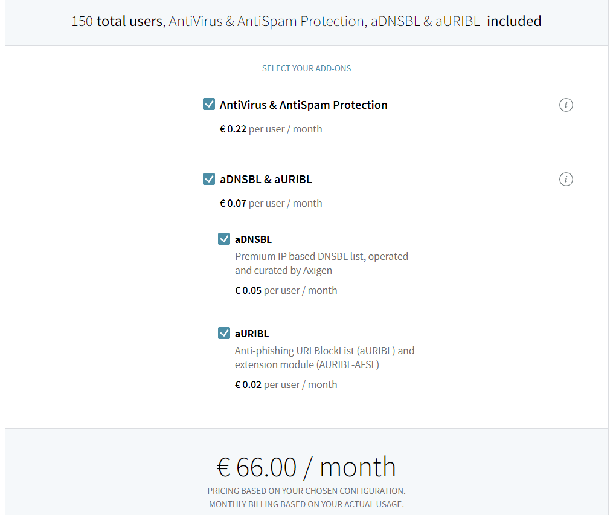Click the € 0.07 per user price
The image size is (613, 515).
click(x=271, y=203)
